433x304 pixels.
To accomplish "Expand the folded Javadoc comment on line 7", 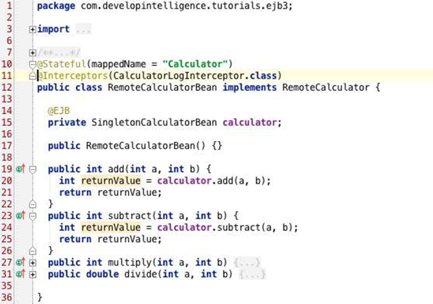I will coord(32,53).
